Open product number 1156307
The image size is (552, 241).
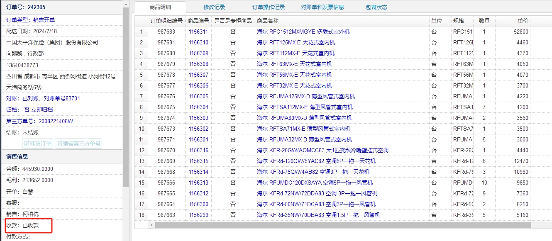click(x=198, y=75)
